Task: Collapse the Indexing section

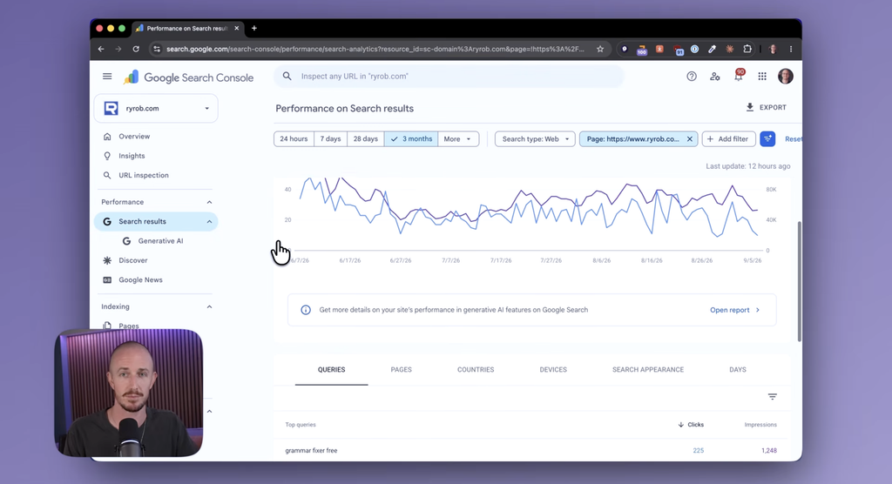Action: pos(209,306)
